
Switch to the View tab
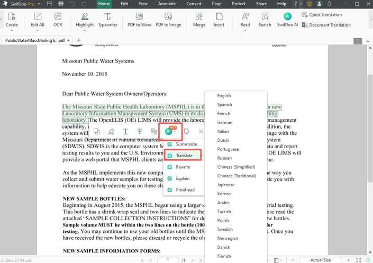[x=143, y=4]
